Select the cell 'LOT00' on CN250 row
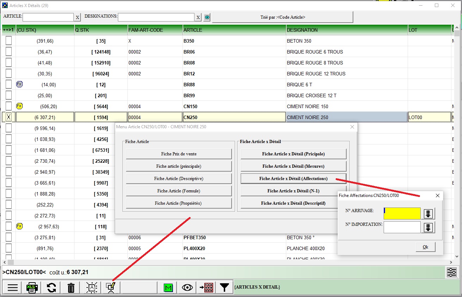The width and height of the screenshot is (462, 297). (x=430, y=117)
